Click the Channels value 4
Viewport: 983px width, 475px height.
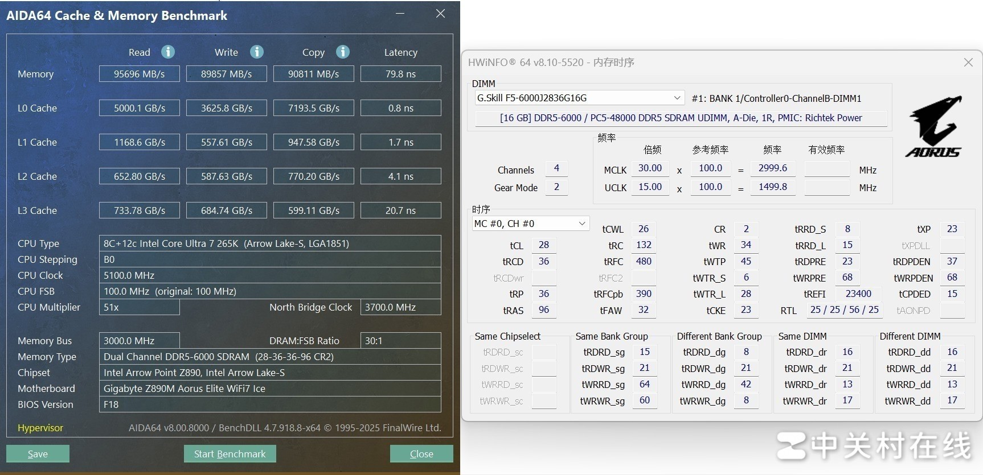pyautogui.click(x=556, y=168)
